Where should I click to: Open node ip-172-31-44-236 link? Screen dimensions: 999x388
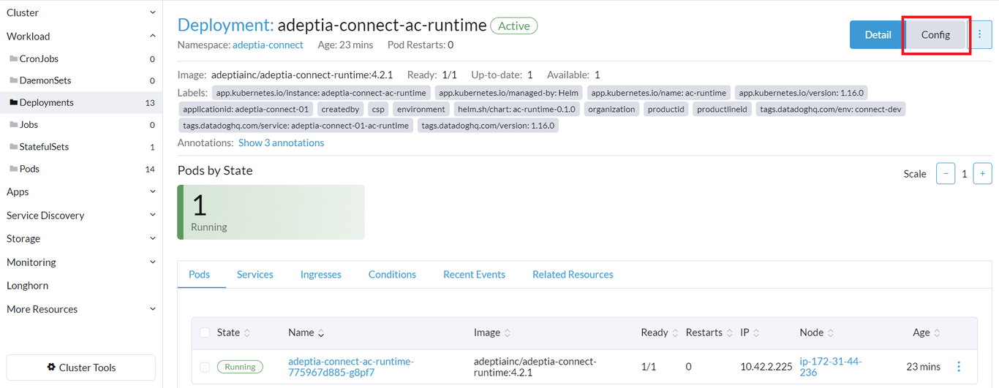click(831, 367)
